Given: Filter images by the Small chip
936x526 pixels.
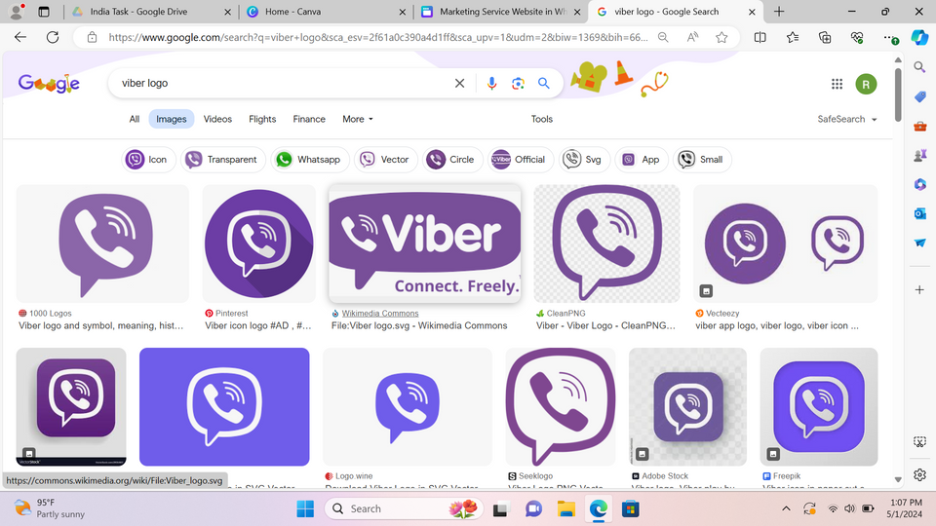Looking at the screenshot, I should (702, 159).
